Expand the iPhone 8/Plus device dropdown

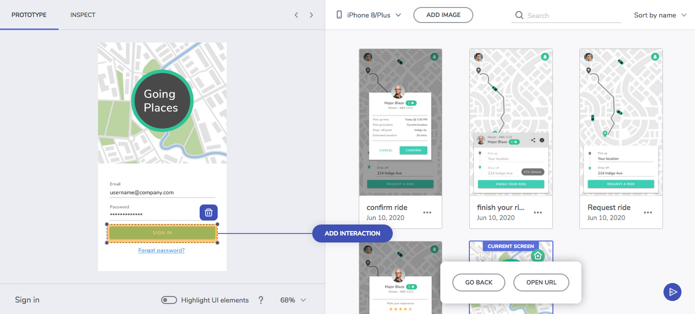coord(369,15)
